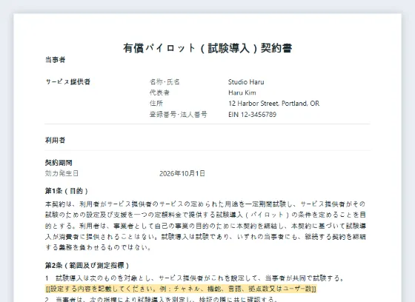Image resolution: width=415 pixels, height=302 pixels.
Task: Click the 登録番号·法人番号 label
Action: click(178, 115)
